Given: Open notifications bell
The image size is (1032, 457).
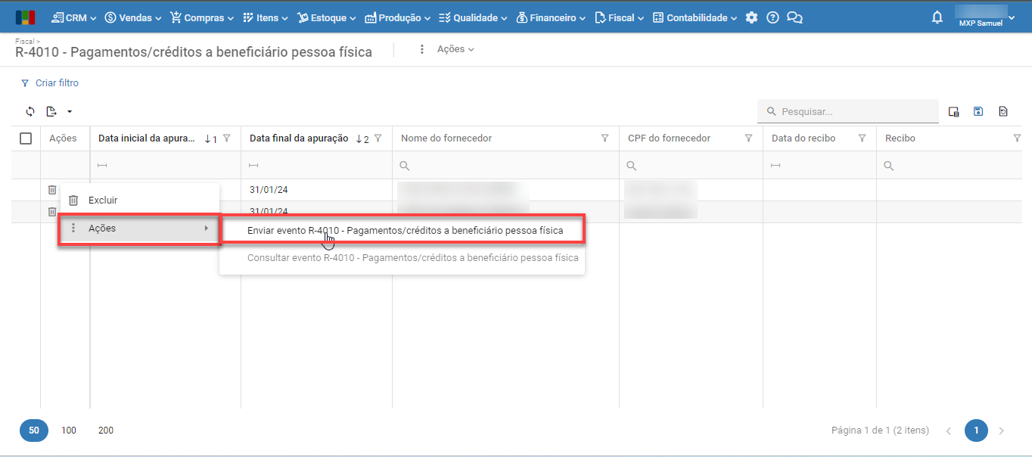Looking at the screenshot, I should pos(937,17).
